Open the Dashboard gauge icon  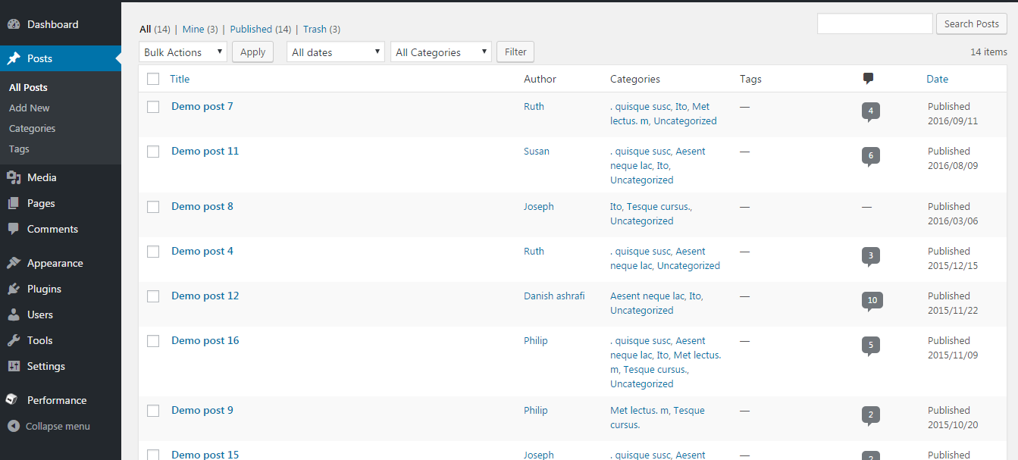tap(14, 24)
